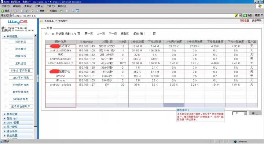264x144 pixels.
Task: Open 运行状态 in the sidebar
Action: 21,42
